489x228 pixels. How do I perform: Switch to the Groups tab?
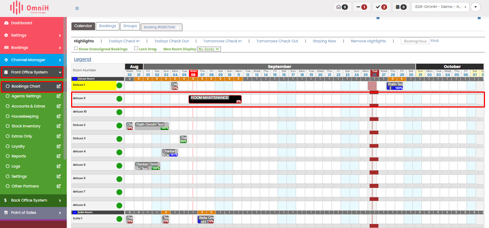(x=130, y=26)
